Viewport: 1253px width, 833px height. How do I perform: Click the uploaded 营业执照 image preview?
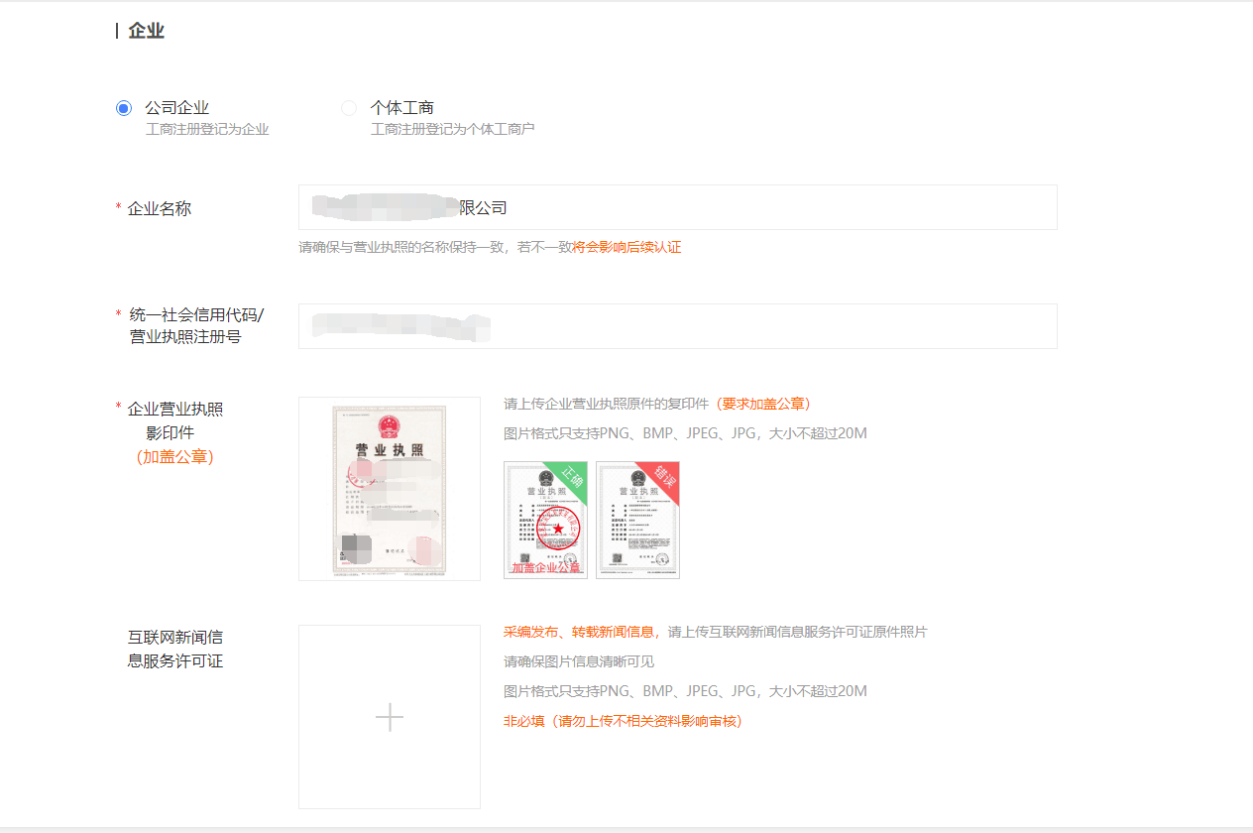click(x=389, y=488)
